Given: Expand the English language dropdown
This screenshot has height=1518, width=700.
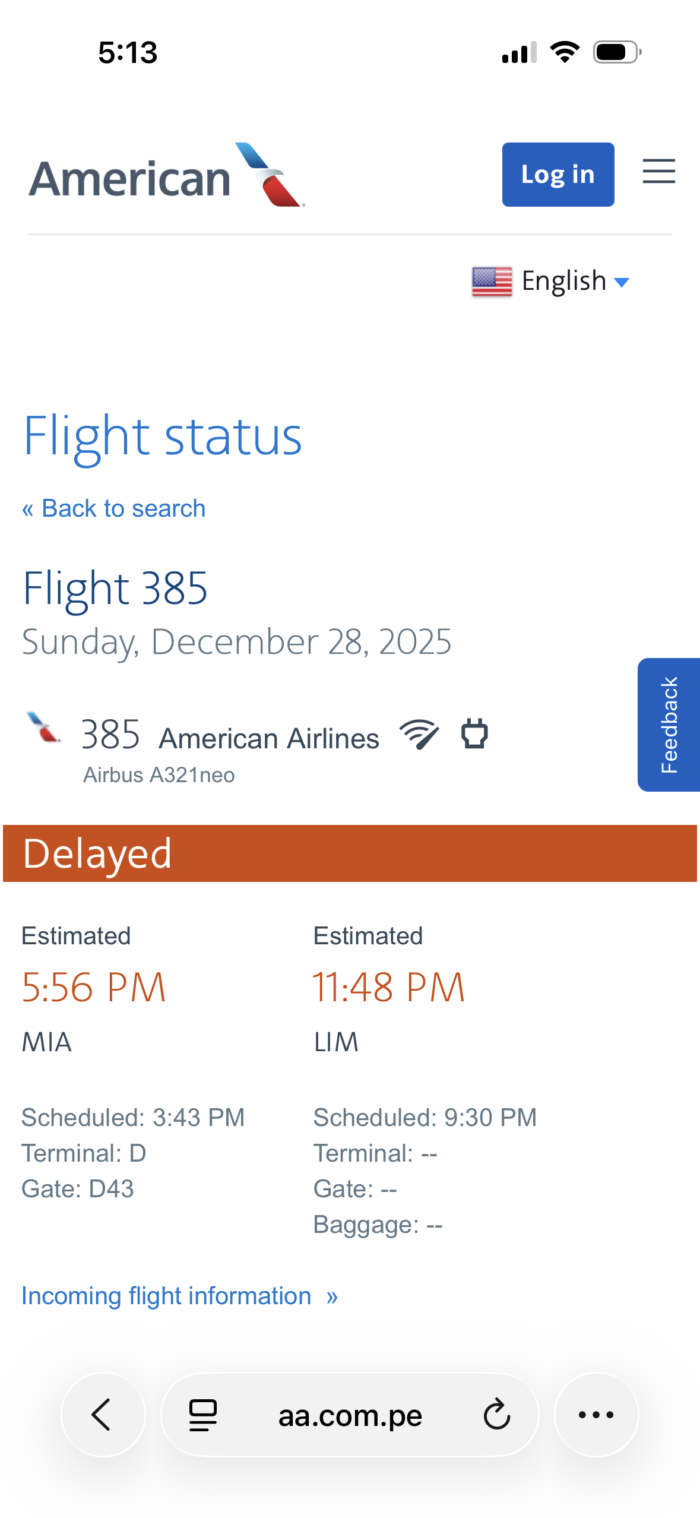Looking at the screenshot, I should [563, 282].
